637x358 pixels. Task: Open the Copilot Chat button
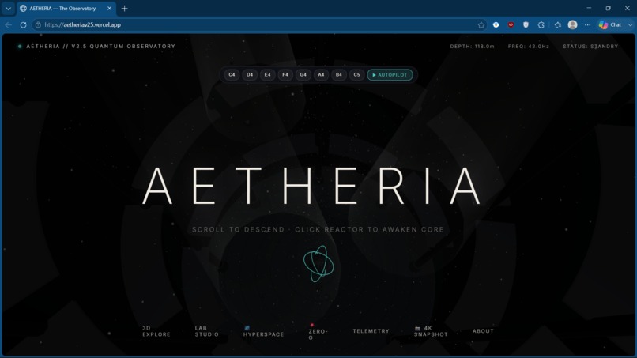pyautogui.click(x=610, y=24)
